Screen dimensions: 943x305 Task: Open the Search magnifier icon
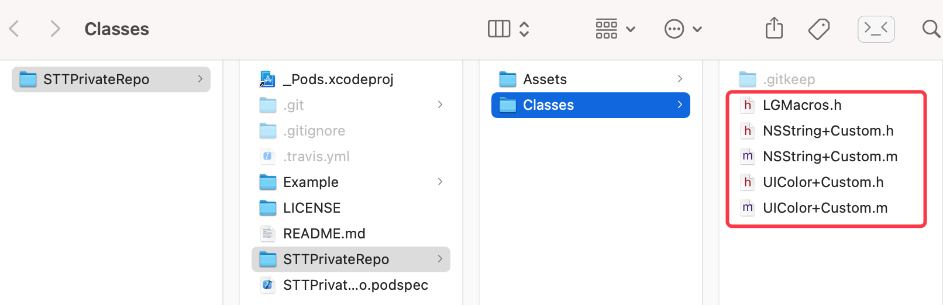(931, 29)
